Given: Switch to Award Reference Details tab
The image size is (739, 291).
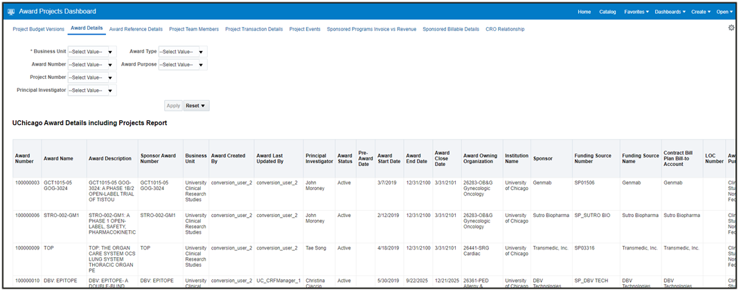Looking at the screenshot, I should [x=136, y=29].
